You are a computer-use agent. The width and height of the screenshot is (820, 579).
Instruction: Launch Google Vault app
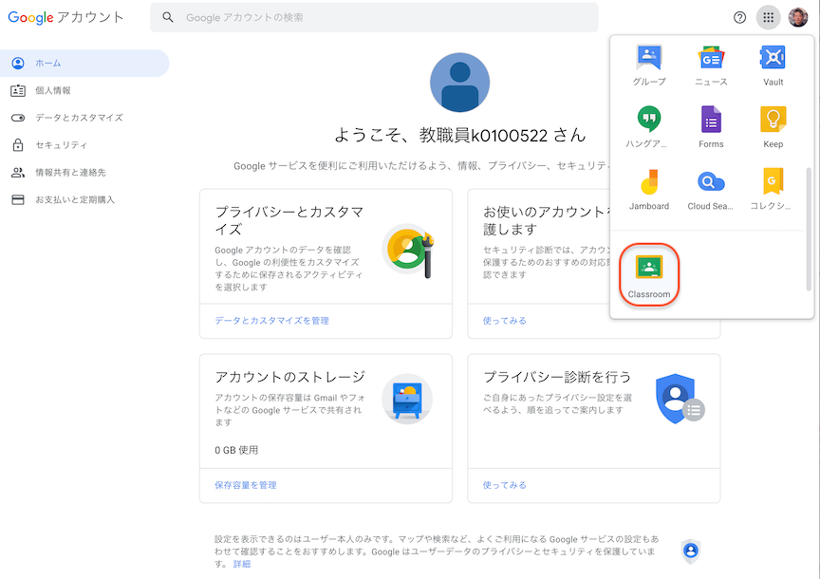773,65
